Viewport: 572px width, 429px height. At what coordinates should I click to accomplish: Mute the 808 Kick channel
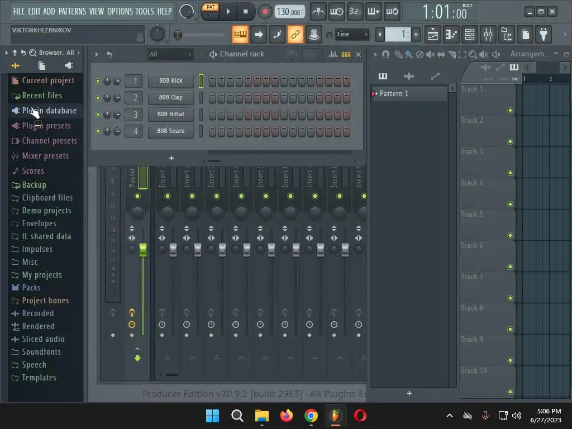[x=98, y=81]
